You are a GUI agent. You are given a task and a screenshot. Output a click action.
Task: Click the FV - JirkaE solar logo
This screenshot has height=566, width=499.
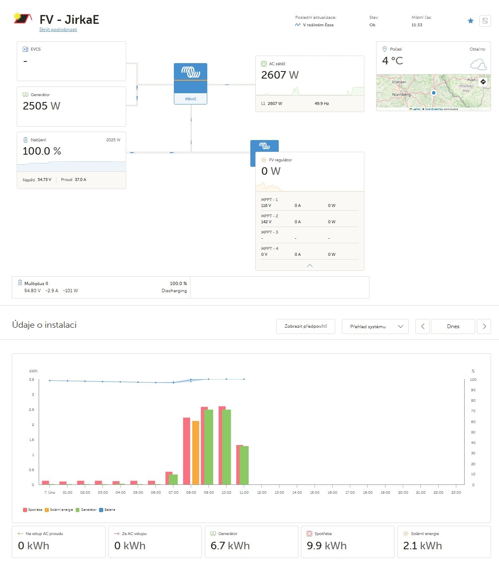[23, 19]
